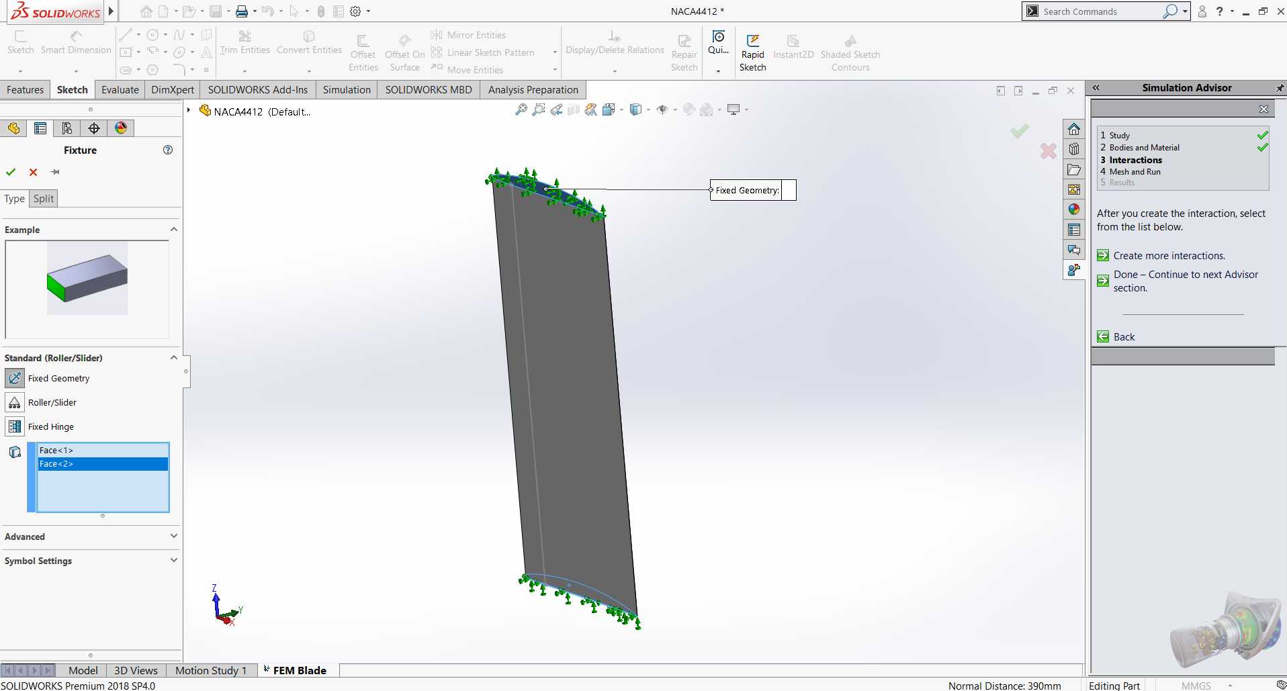Switch to the Simulation tab
The width and height of the screenshot is (1287, 691).
pos(347,90)
